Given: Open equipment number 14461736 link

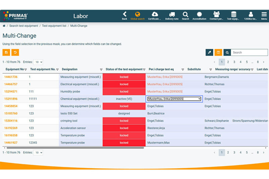Looking at the screenshot, I should coord(11,77).
